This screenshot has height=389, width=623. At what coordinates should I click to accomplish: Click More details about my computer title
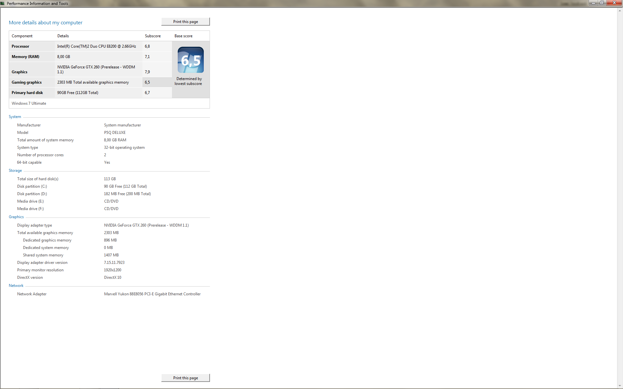point(45,23)
